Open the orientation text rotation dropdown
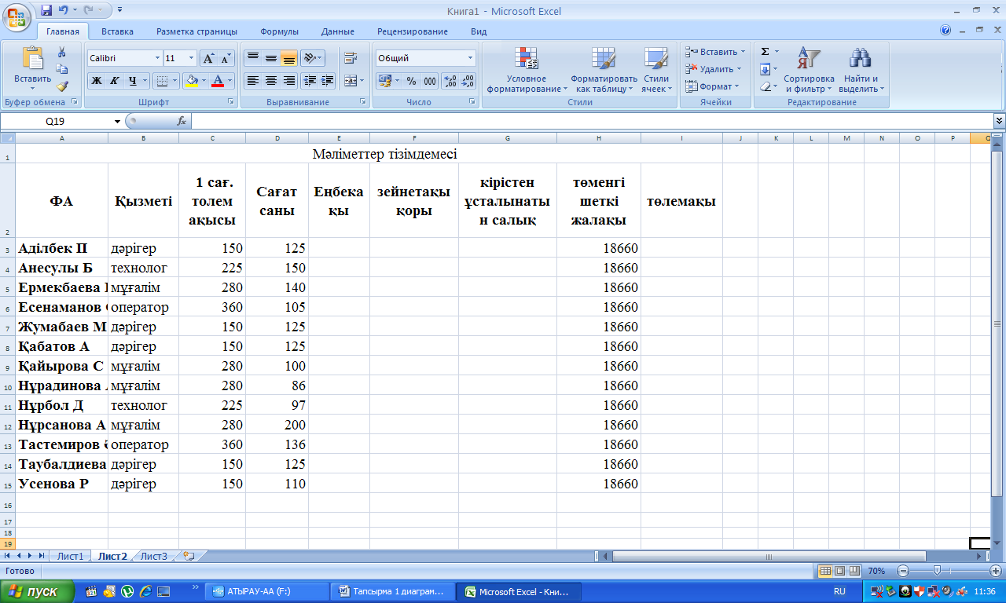 312,58
